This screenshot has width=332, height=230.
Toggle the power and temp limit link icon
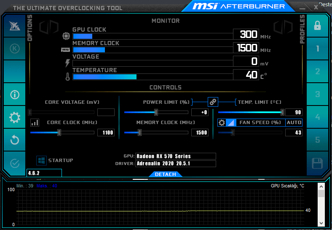(x=213, y=102)
